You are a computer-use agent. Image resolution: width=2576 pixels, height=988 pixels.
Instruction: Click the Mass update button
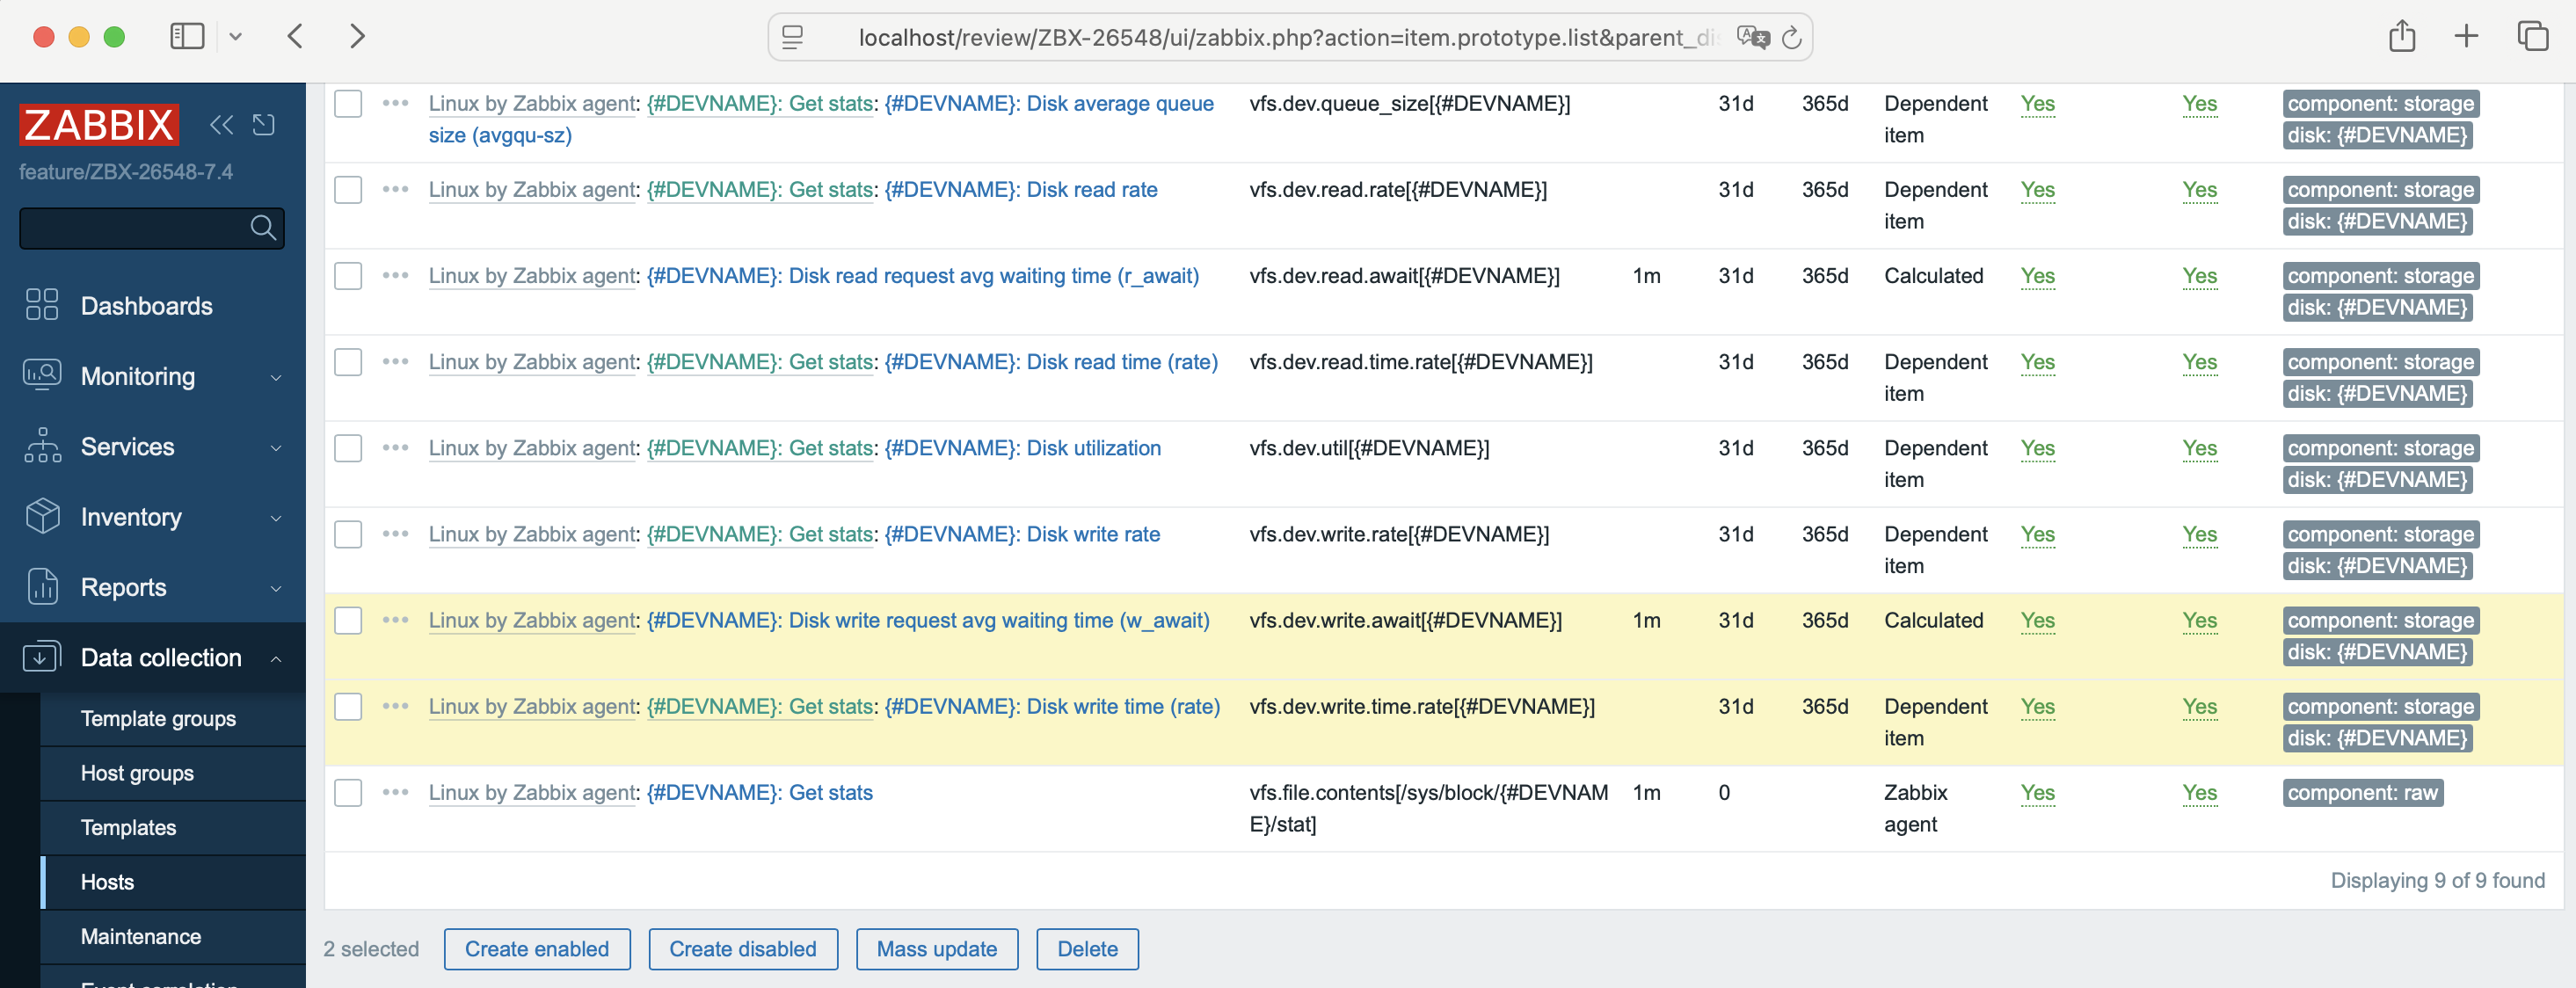936,949
